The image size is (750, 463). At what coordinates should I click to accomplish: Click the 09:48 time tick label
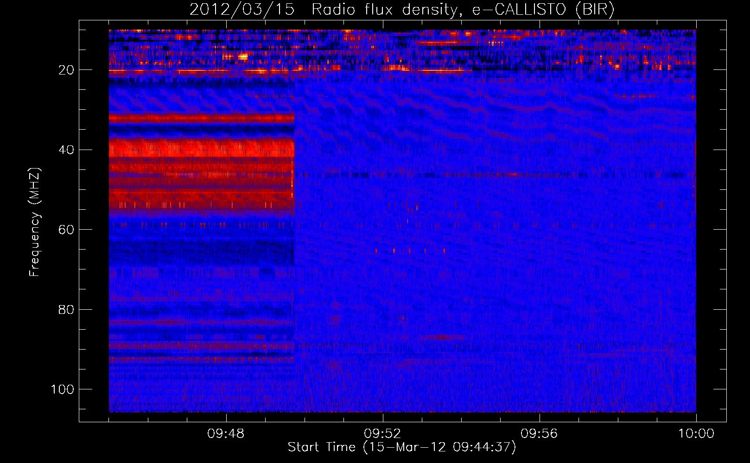click(226, 434)
